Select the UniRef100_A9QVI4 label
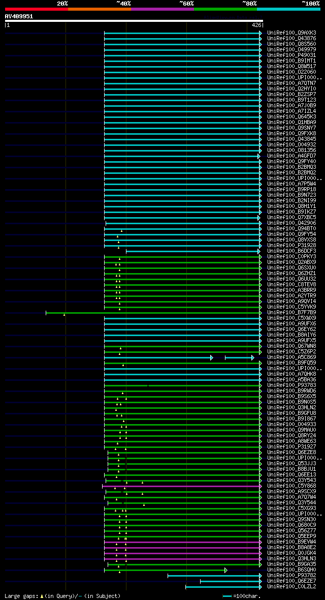Screen dimensions: 325x600 tap(291, 301)
